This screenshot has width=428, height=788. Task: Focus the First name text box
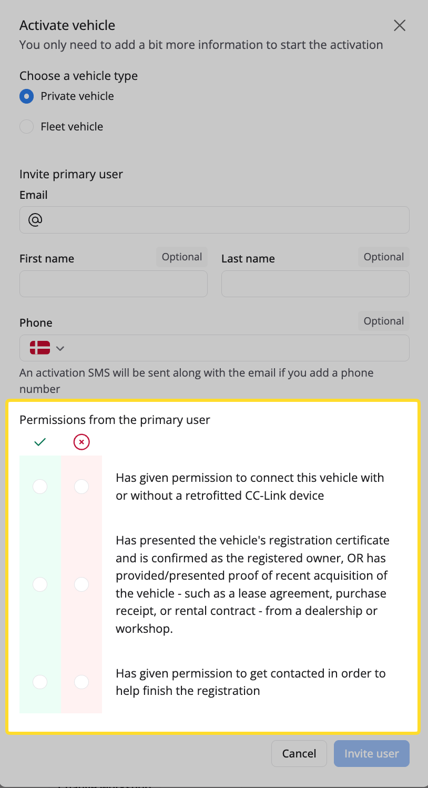114,284
